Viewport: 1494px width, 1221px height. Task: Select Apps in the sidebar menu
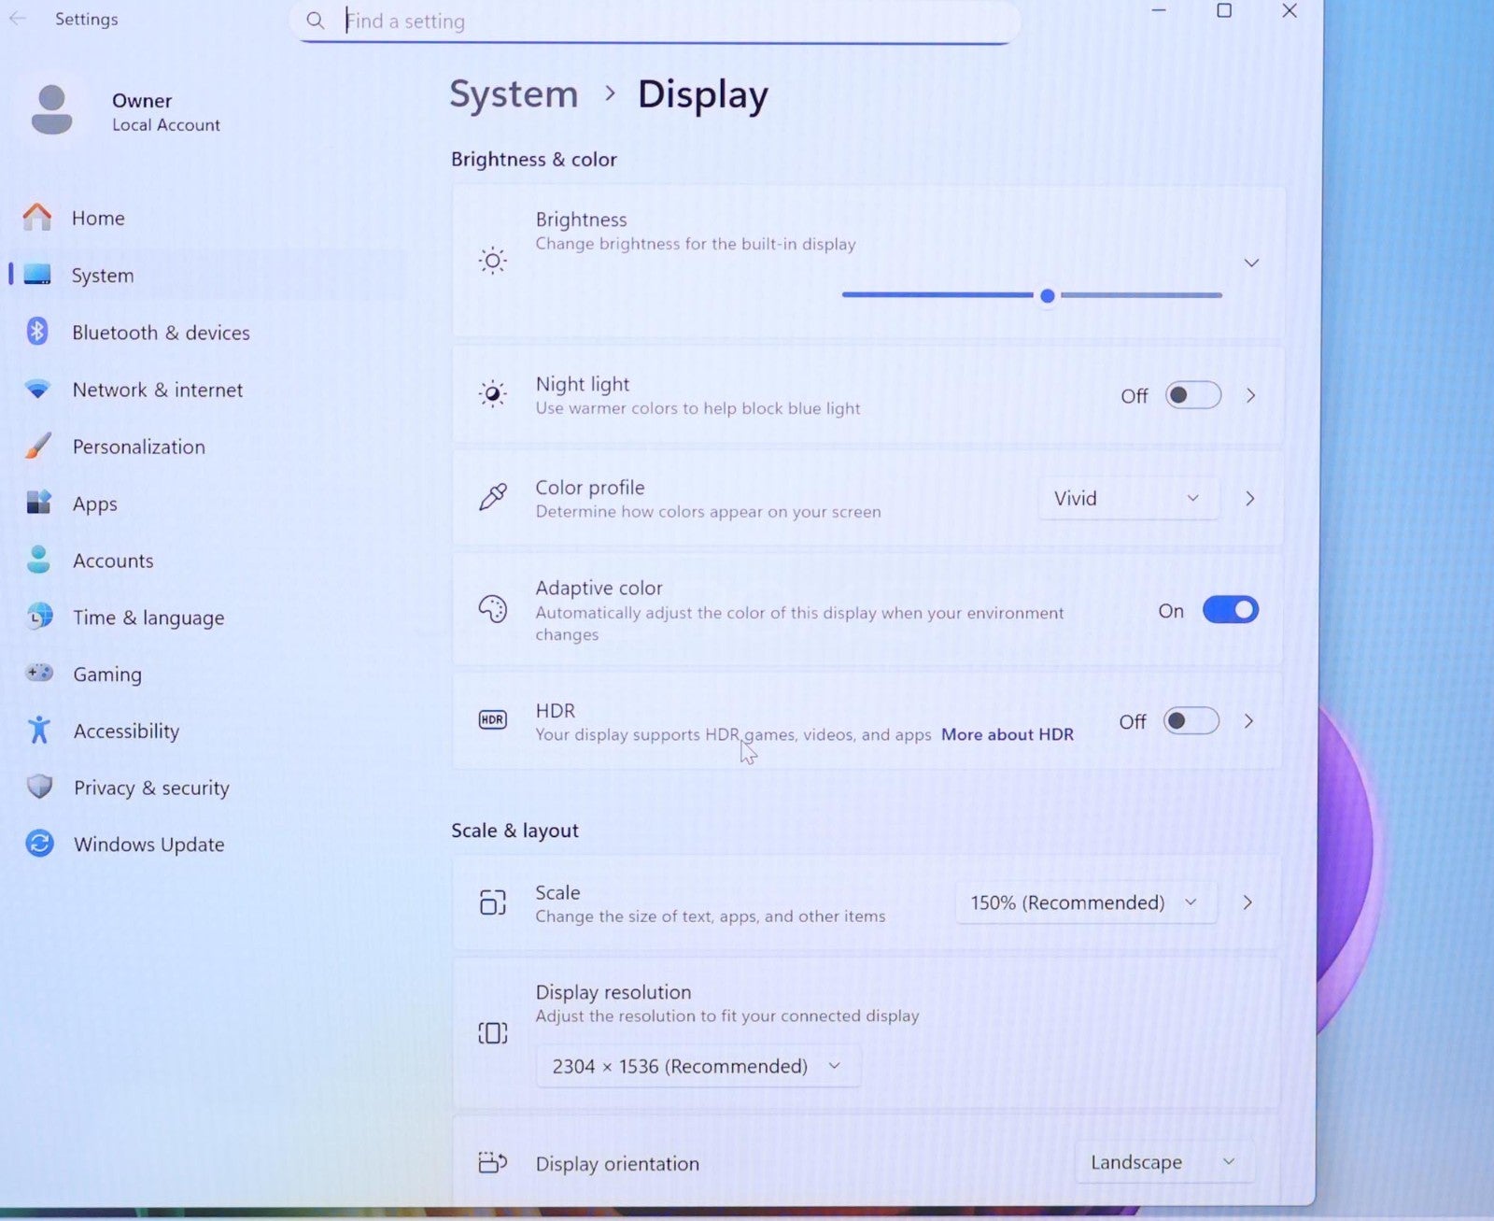pyautogui.click(x=95, y=504)
